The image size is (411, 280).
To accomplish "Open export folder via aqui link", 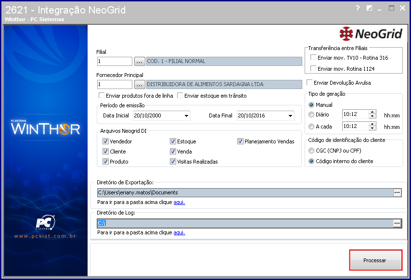I will pyautogui.click(x=180, y=202).
